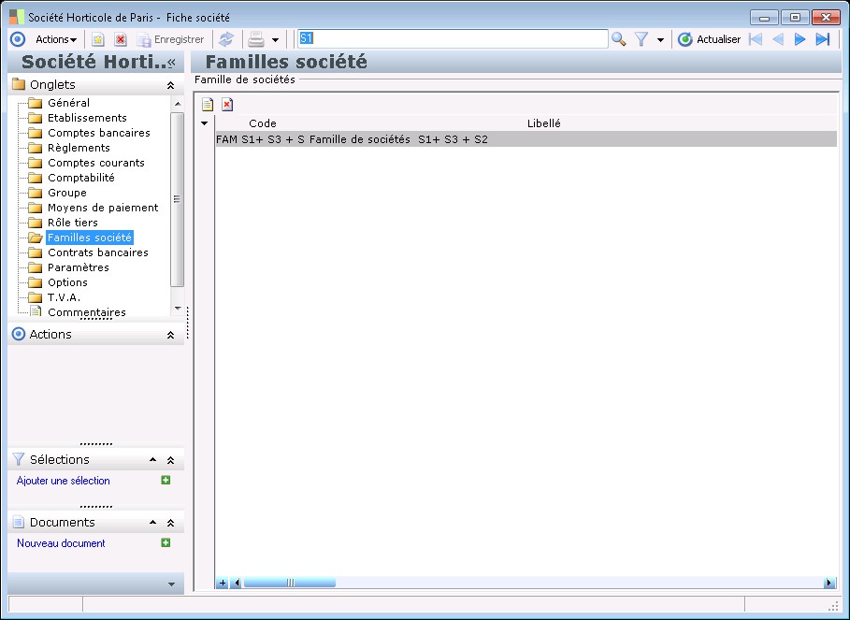
Task: Open the Etablissements folder
Action: coord(87,118)
